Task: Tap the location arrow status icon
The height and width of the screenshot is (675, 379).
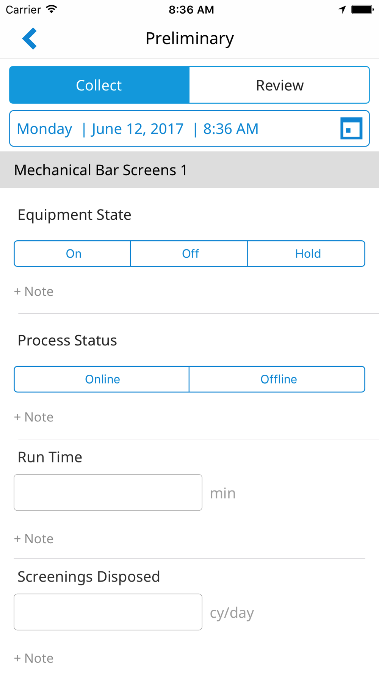Action: 342,9
